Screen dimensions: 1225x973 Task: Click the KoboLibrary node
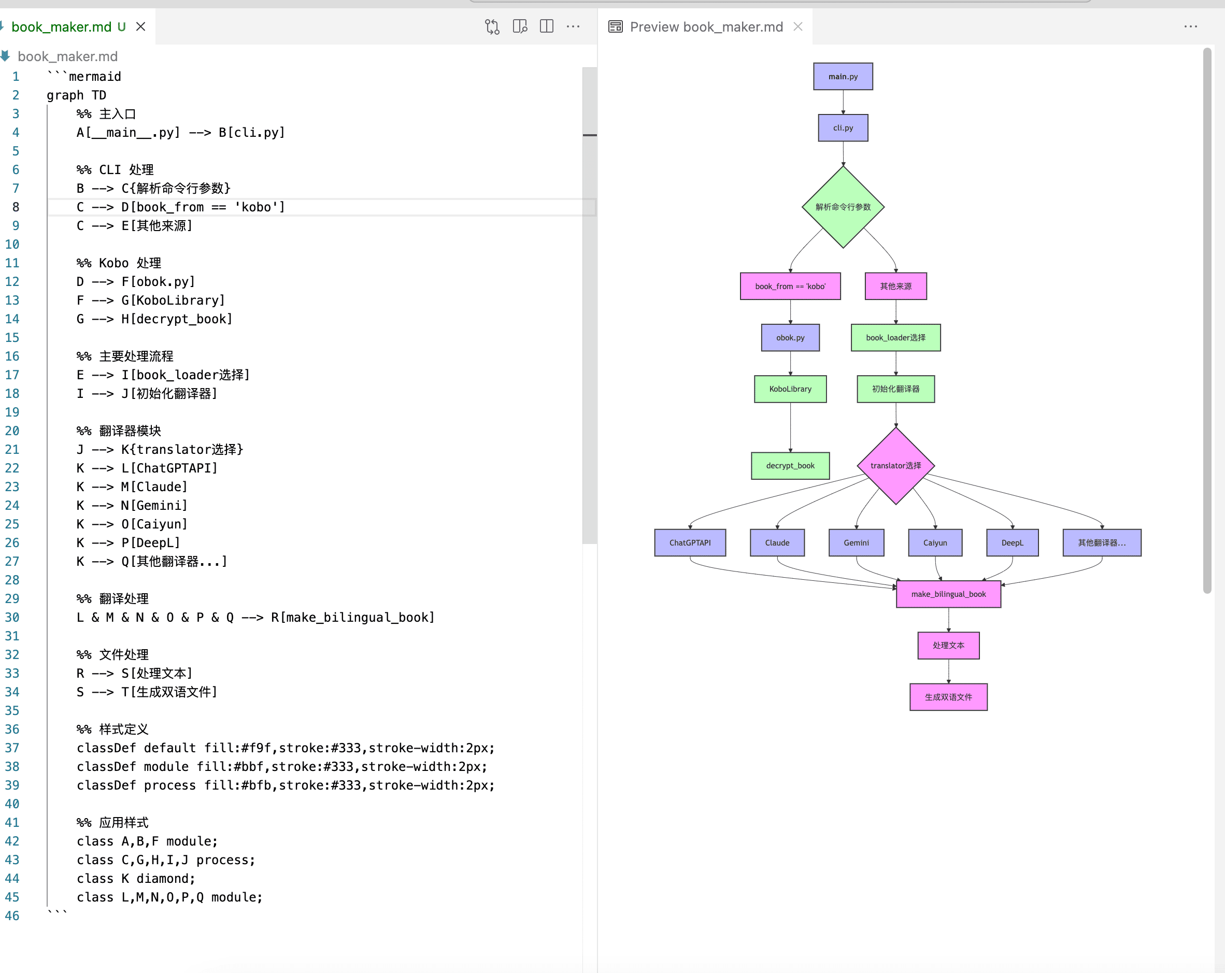point(790,389)
